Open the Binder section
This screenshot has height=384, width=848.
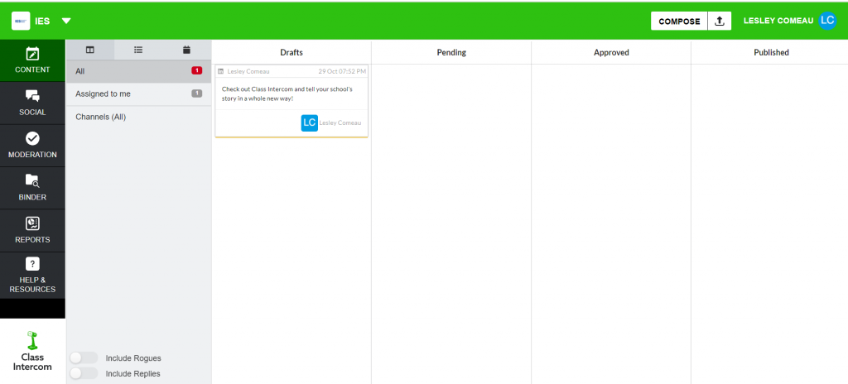pyautogui.click(x=32, y=188)
